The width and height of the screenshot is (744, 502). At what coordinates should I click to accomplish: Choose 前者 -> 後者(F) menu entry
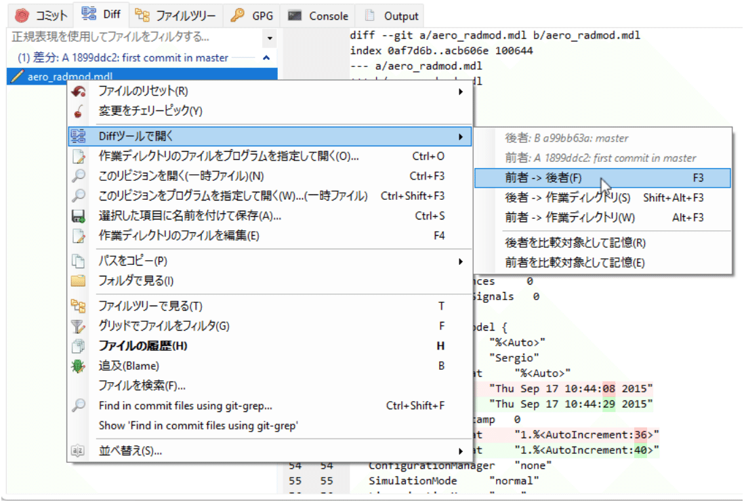tap(602, 178)
